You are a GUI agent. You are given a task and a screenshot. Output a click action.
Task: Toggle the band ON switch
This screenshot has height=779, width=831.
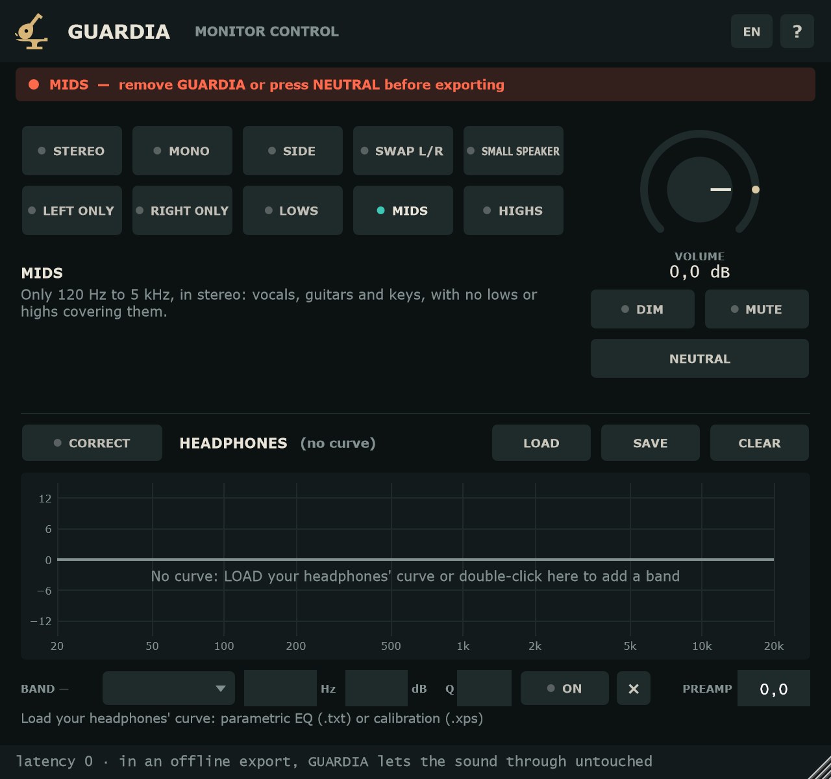565,688
